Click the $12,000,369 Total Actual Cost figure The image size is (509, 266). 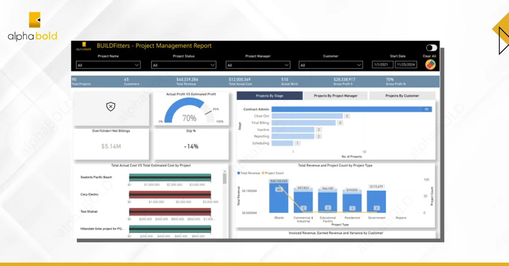click(240, 79)
